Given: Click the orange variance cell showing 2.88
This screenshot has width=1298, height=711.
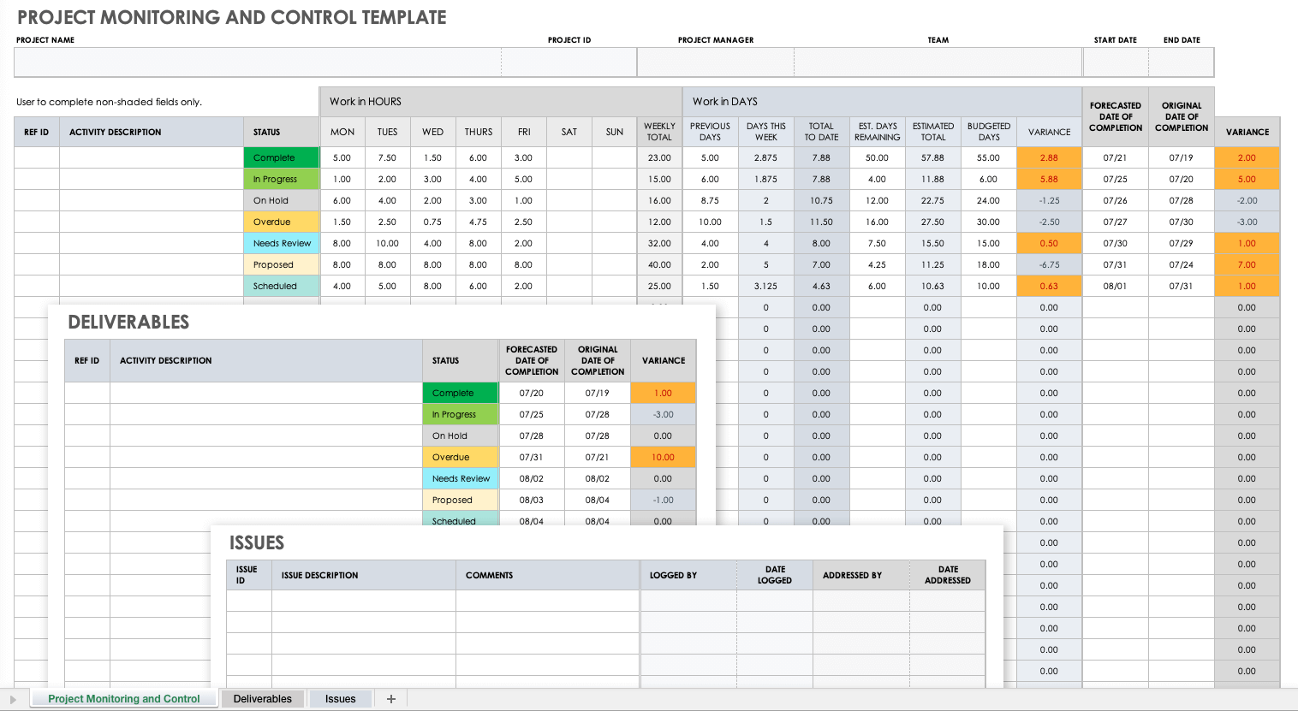Looking at the screenshot, I should [1048, 157].
